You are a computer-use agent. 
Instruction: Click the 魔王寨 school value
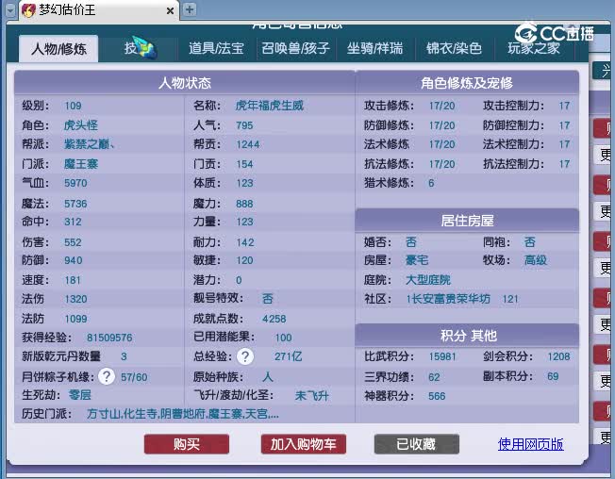[81, 164]
